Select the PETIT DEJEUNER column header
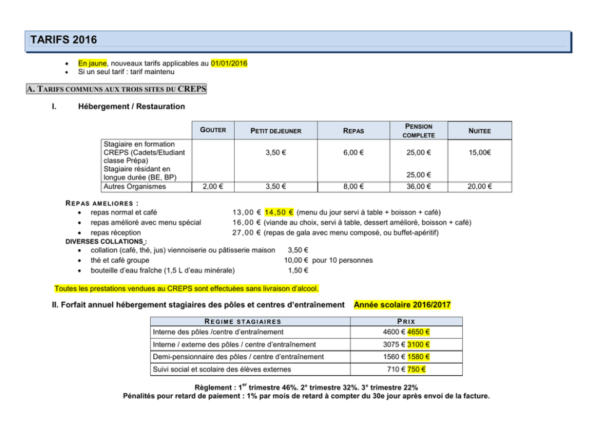Viewport: 613px width, 434px height. tap(276, 131)
